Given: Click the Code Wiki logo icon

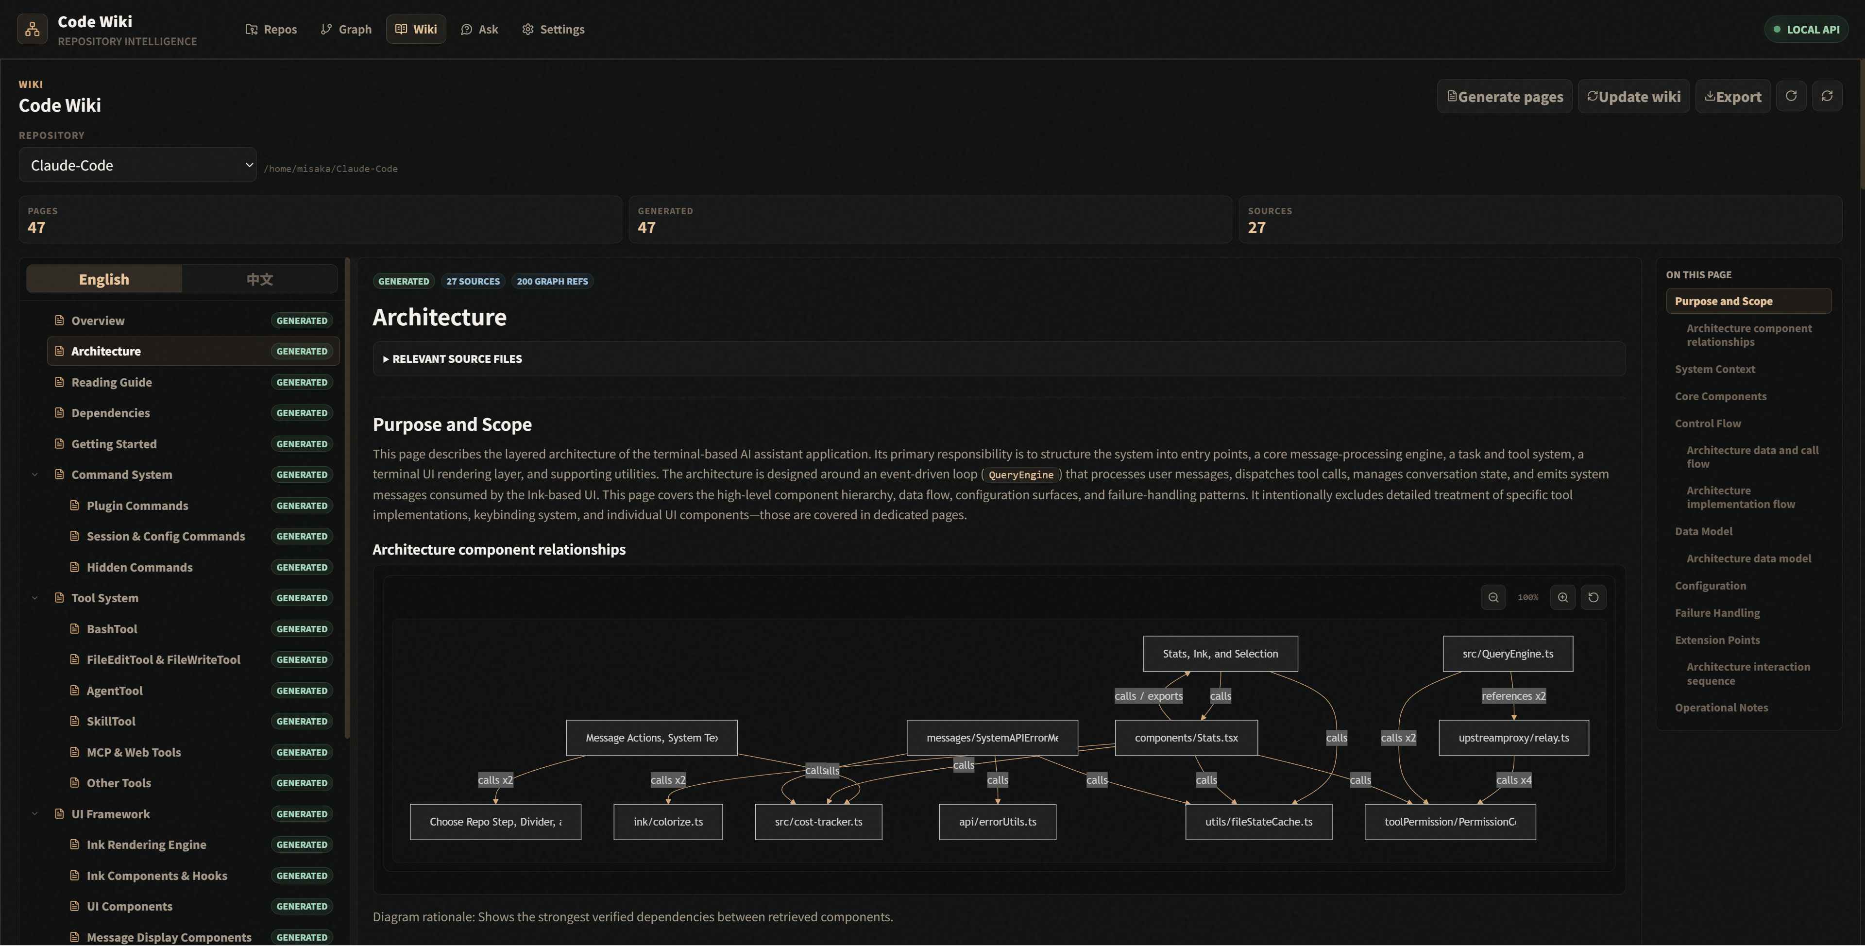Looking at the screenshot, I should pos(32,29).
